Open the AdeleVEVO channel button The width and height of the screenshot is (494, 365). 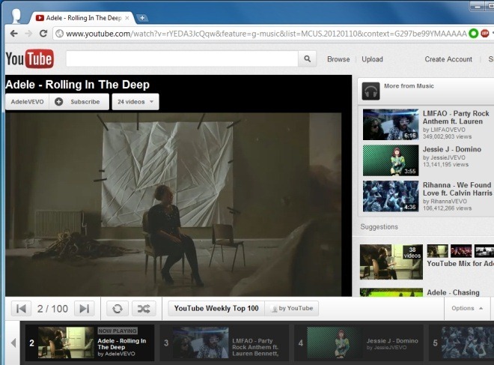coord(28,102)
